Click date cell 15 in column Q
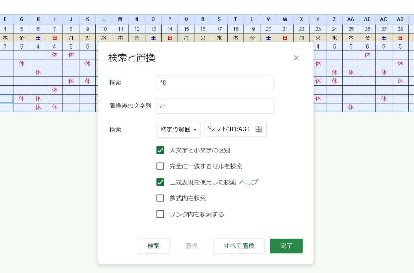The image size is (414, 273). tap(186, 29)
